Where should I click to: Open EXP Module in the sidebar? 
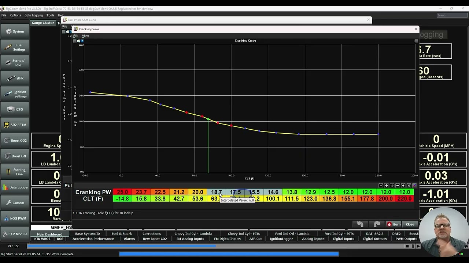pyautogui.click(x=15, y=234)
